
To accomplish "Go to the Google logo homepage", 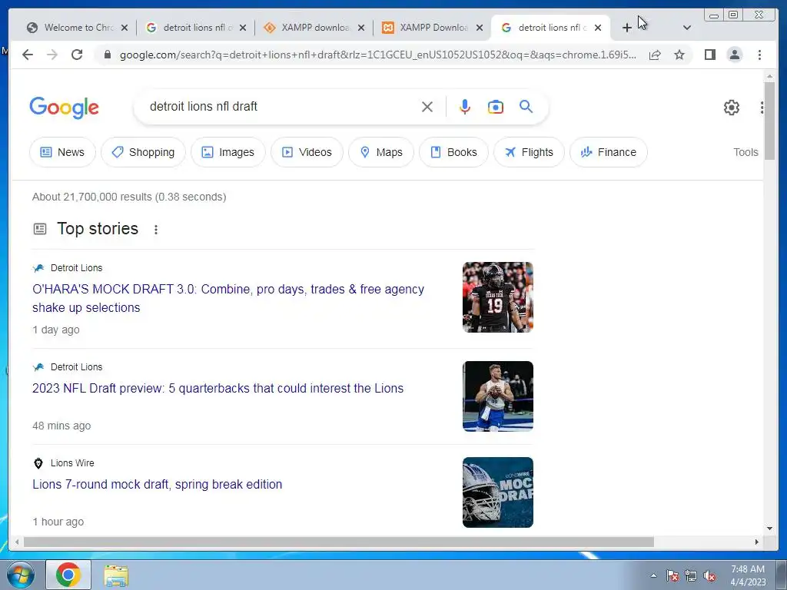I will [x=65, y=108].
